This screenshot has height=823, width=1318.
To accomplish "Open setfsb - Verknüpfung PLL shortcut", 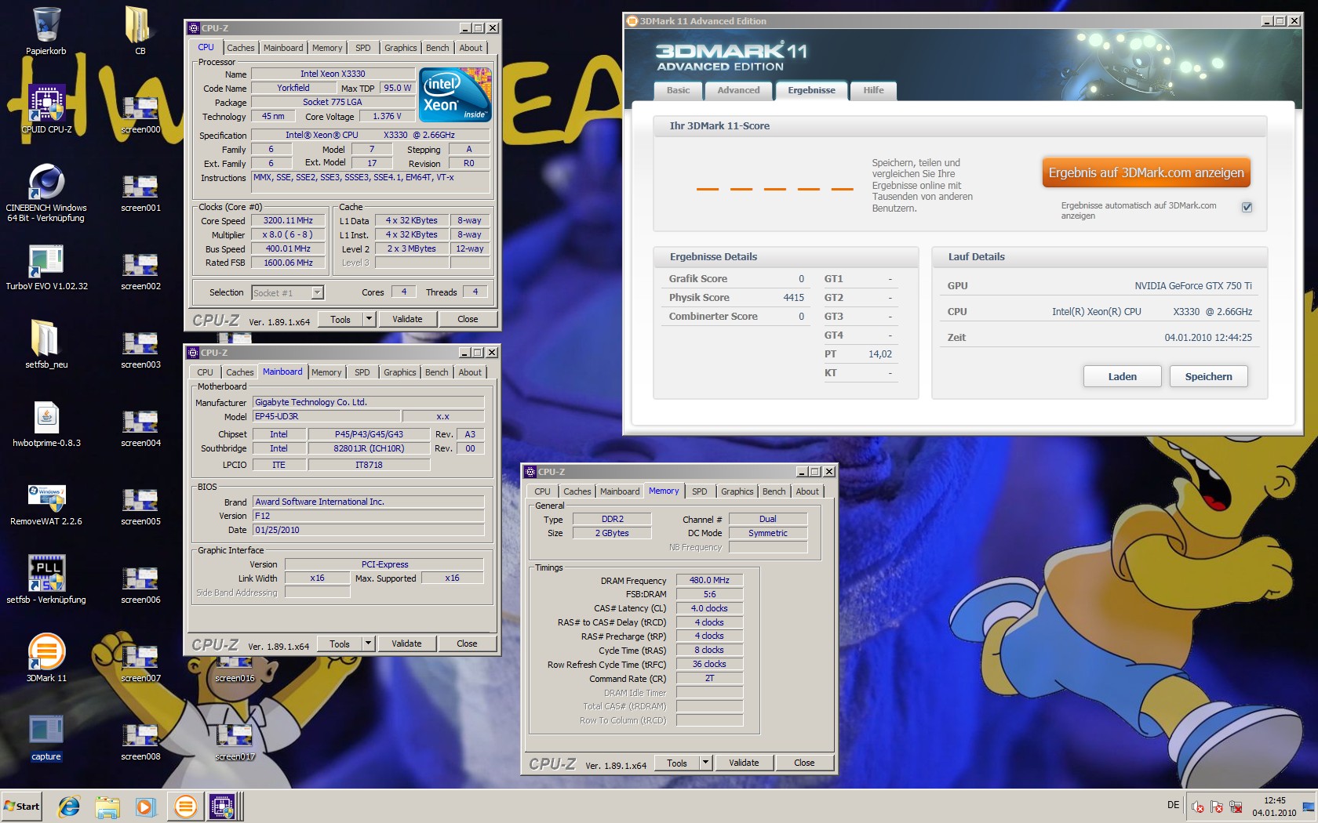I will point(46,580).
